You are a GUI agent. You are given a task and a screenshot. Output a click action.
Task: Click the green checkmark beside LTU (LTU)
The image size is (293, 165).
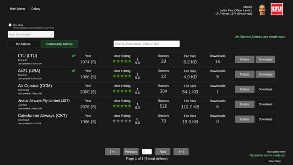[73, 55]
